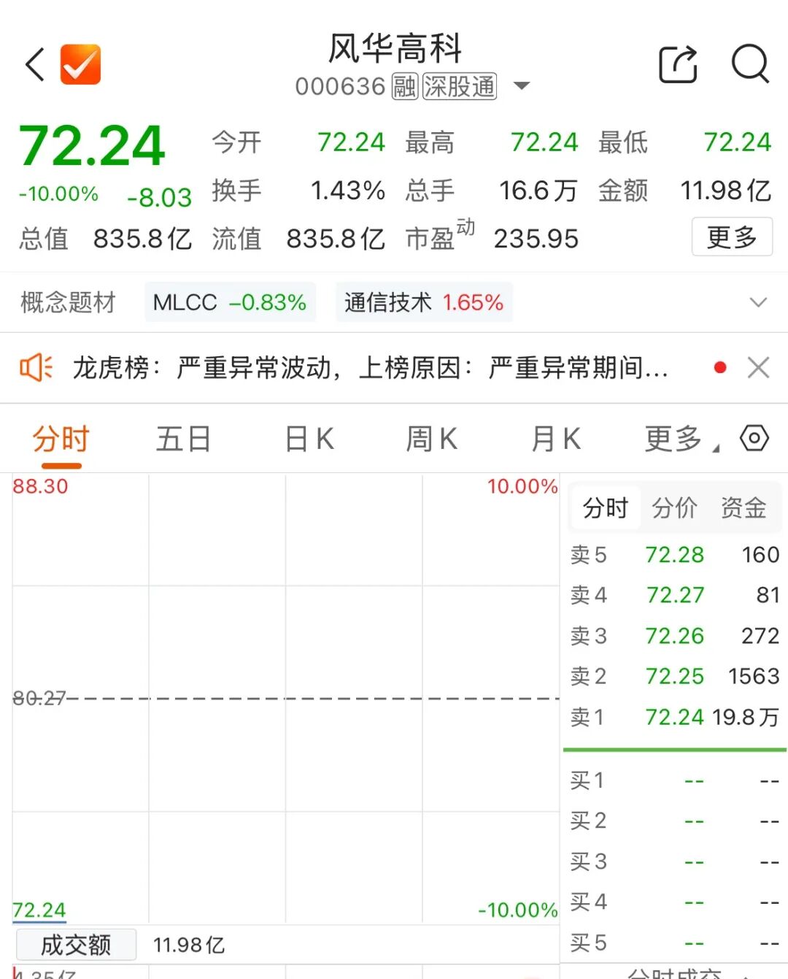This screenshot has height=979, width=788.
Task: Tap the 卖2 price 72.25
Action: (x=674, y=676)
